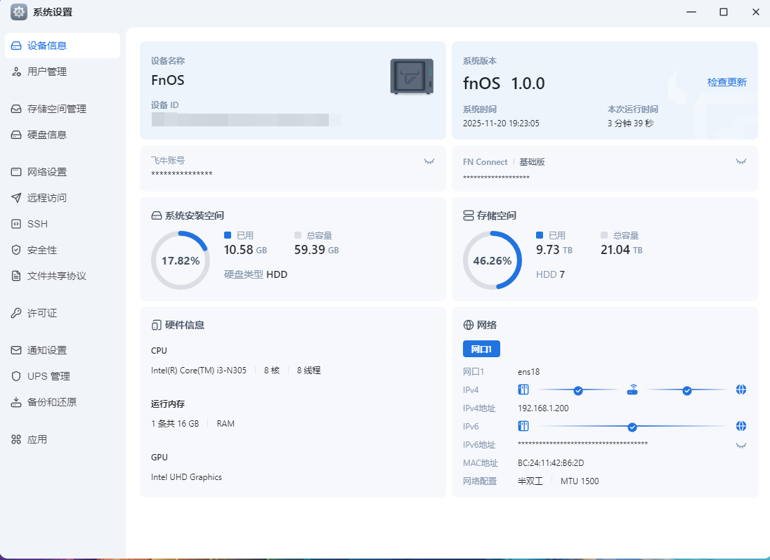The image size is (770, 560).
Task: Click the 检查更新 update link
Action: click(x=726, y=81)
